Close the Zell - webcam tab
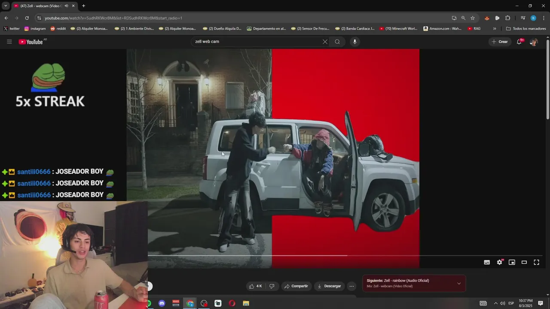 73,6
